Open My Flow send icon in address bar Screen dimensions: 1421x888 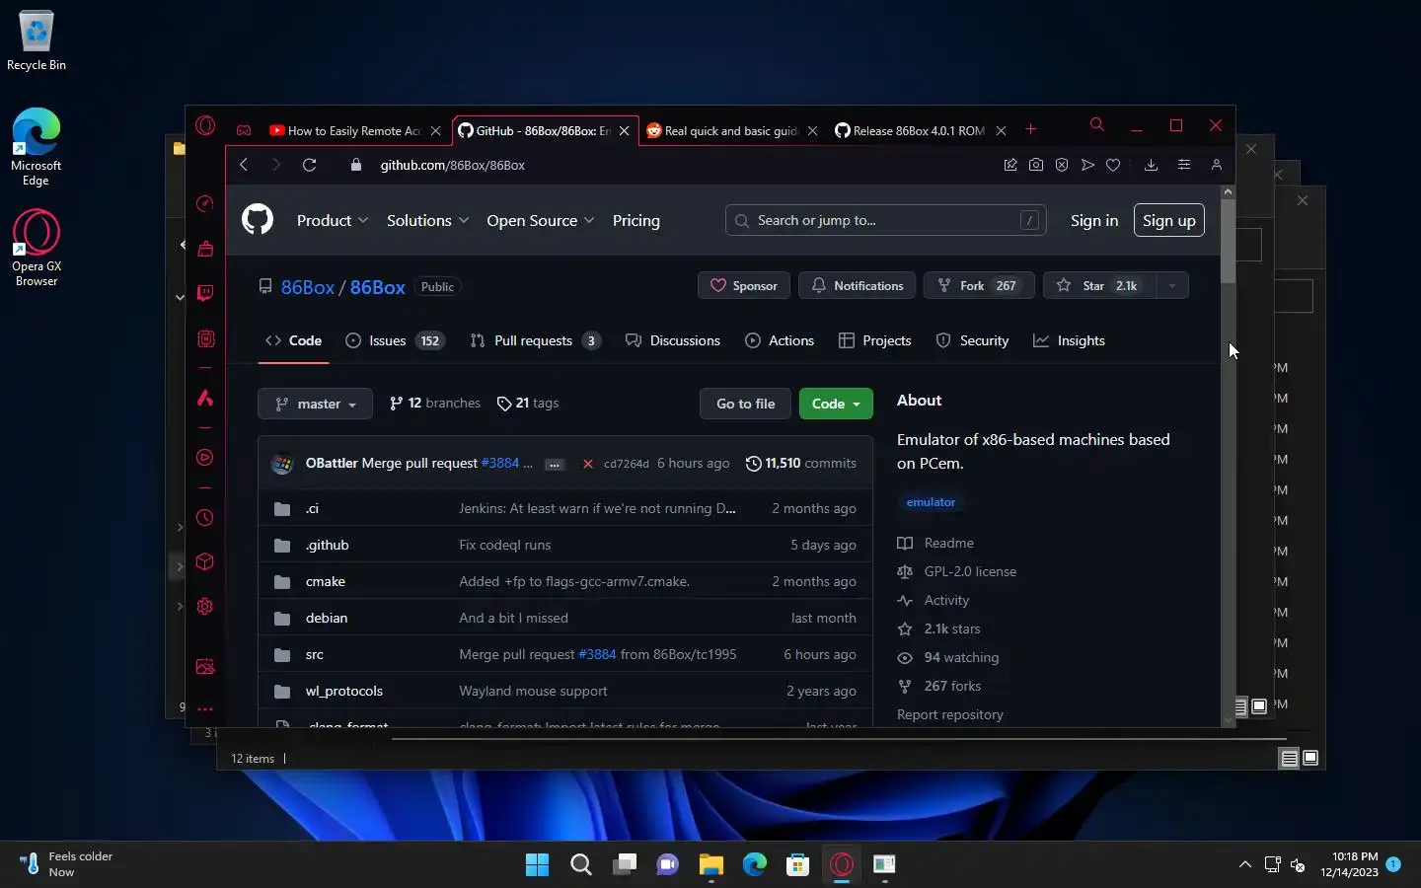[x=1087, y=165]
